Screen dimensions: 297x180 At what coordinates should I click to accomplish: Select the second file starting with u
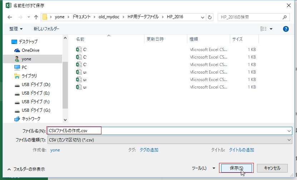click(x=81, y=80)
